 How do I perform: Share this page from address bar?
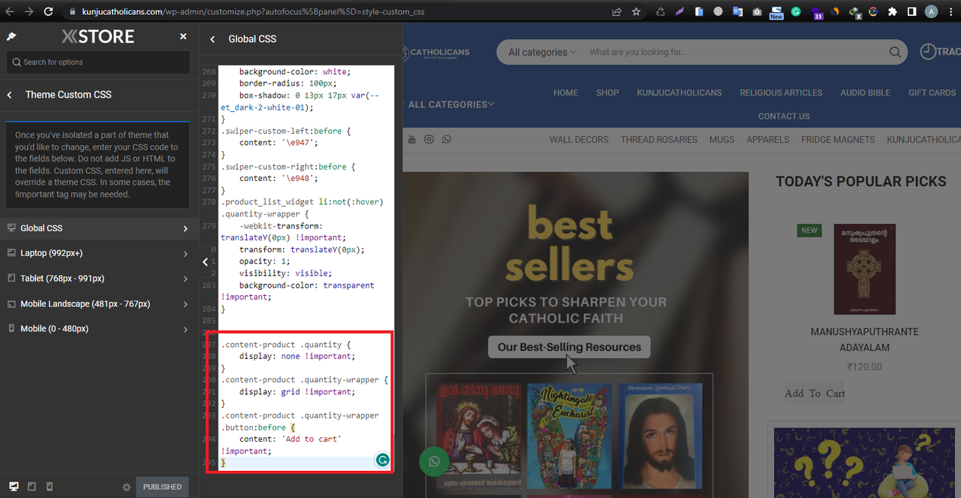coord(616,12)
